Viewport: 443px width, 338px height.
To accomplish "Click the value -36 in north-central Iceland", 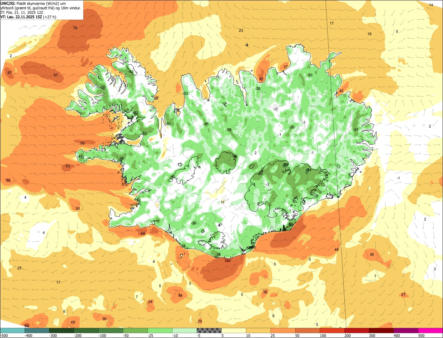I will point(206,124).
